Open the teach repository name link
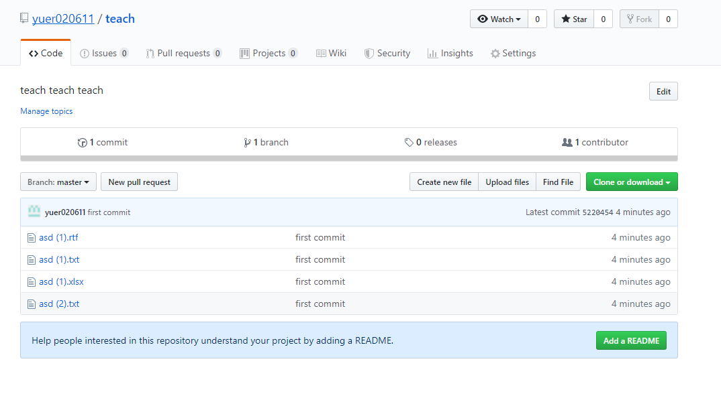The width and height of the screenshot is (721, 396). [x=120, y=19]
